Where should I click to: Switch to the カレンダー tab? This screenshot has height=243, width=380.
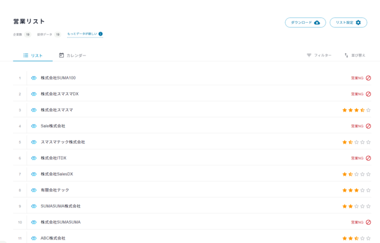(x=72, y=55)
